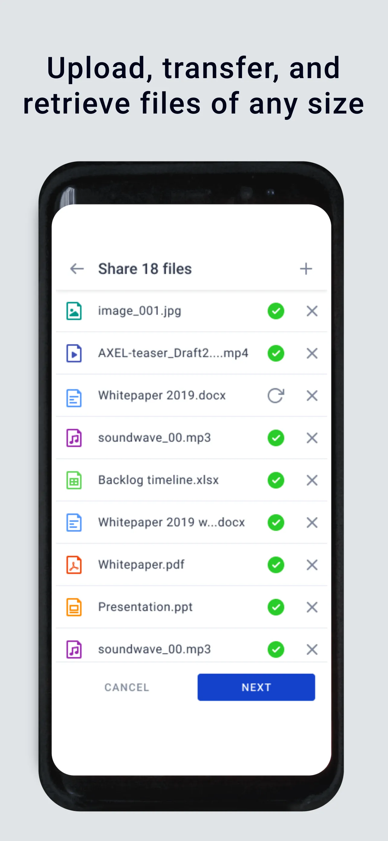Image resolution: width=388 pixels, height=841 pixels.
Task: Select the file name Presentation.ppt
Action: pos(145,607)
